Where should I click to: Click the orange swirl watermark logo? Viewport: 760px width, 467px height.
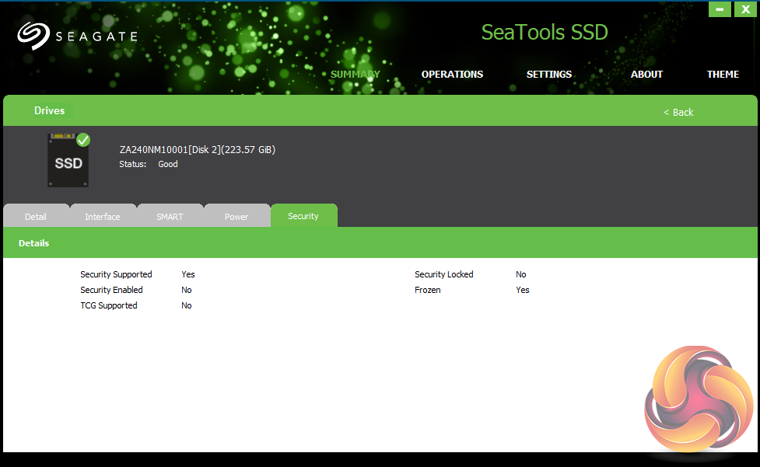tap(699, 398)
